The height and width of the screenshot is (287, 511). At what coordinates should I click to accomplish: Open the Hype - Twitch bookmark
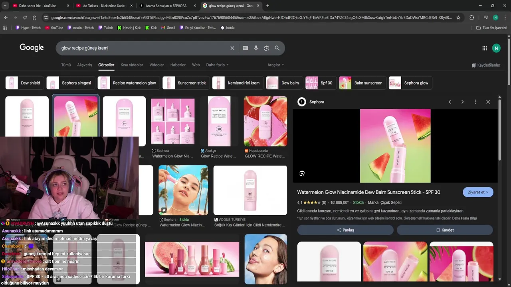(28, 28)
